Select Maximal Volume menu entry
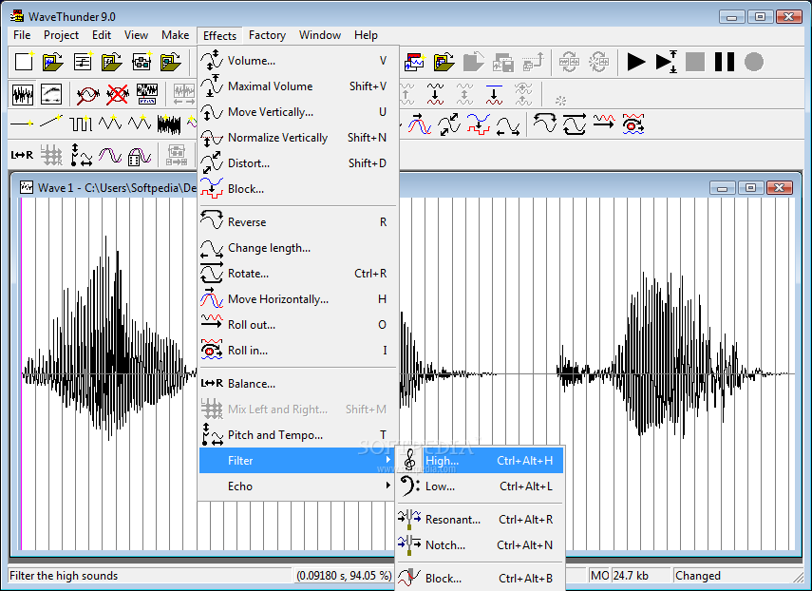This screenshot has height=591, width=812. (298, 86)
